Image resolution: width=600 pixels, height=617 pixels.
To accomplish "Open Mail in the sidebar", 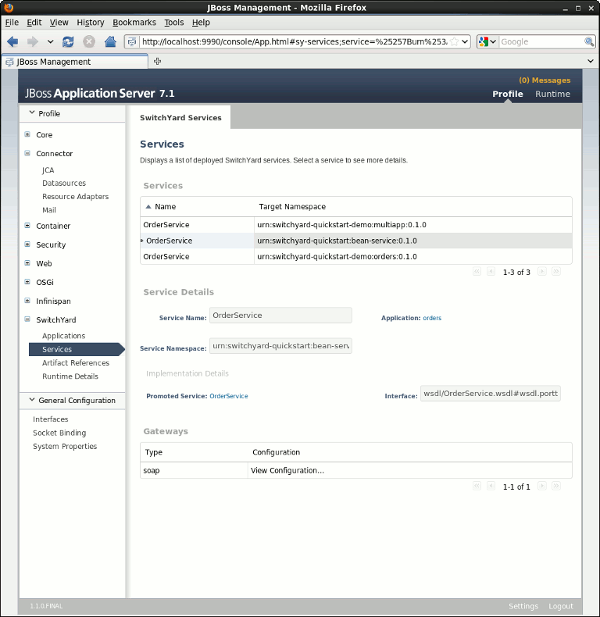I will click(49, 210).
